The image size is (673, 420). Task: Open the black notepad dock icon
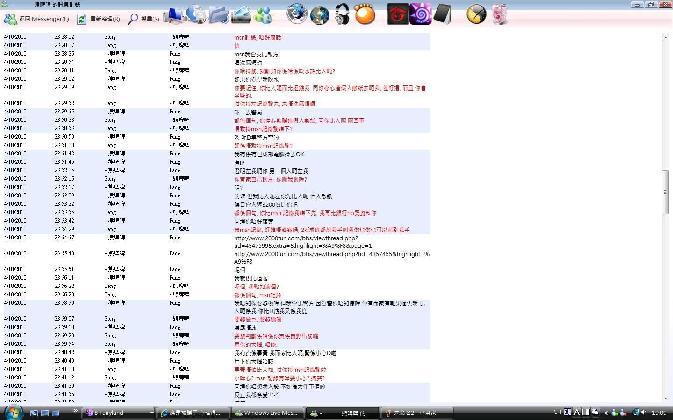[442, 14]
